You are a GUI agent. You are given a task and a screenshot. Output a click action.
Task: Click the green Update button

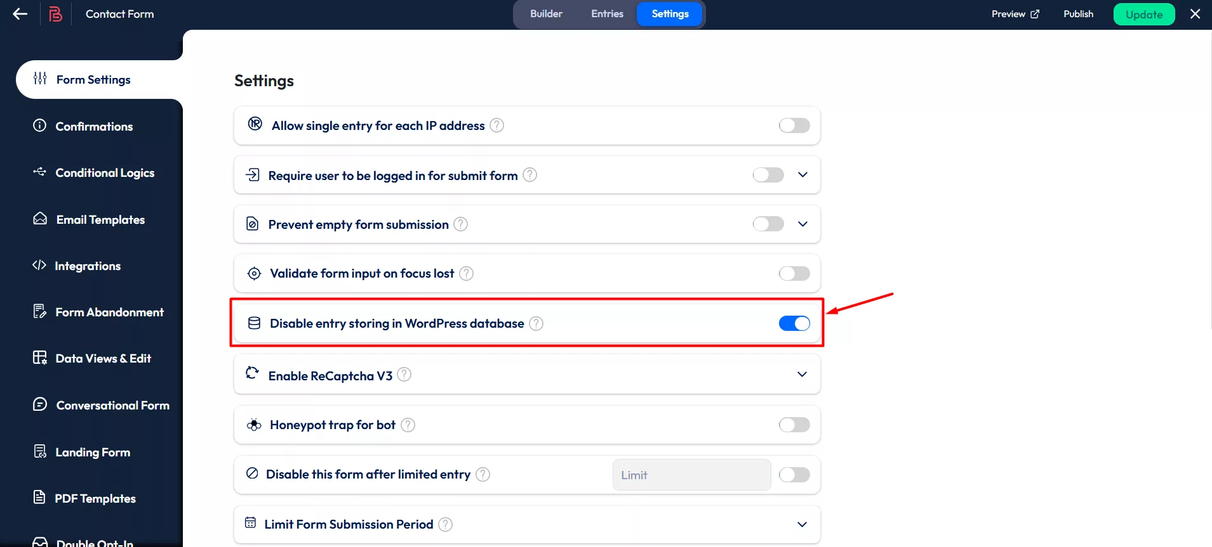1143,15
